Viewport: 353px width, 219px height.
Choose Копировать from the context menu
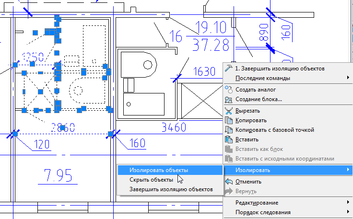tap(288, 120)
